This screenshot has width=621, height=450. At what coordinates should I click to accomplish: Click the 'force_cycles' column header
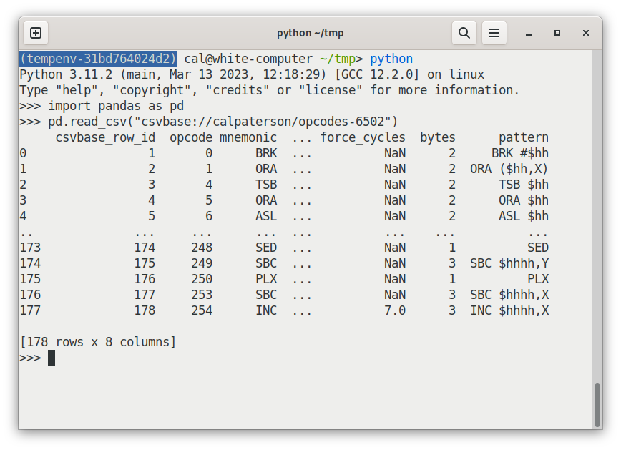pyautogui.click(x=363, y=137)
